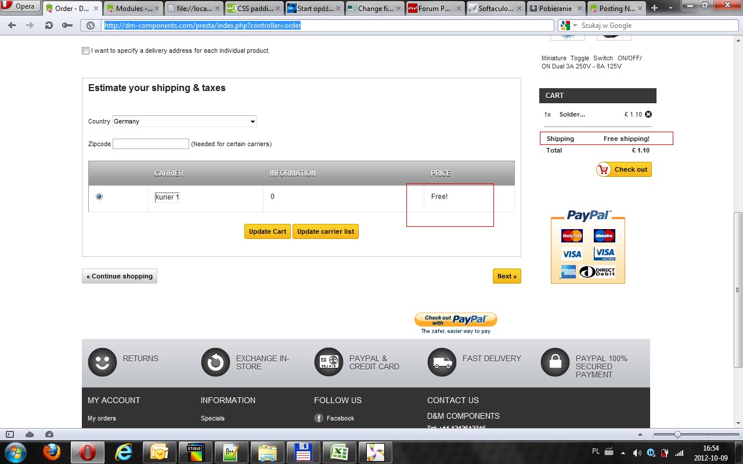Switch to the Pobieranie tab
Screen dimensions: 743x464
click(557, 9)
